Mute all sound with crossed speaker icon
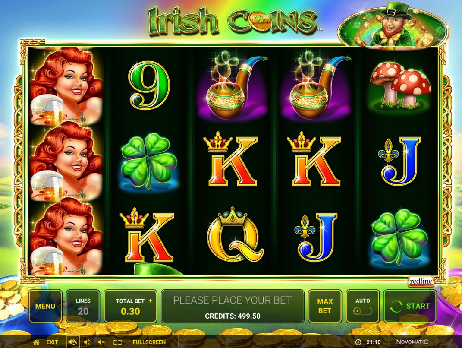Screen dimensions: 462x348 pos(101,342)
